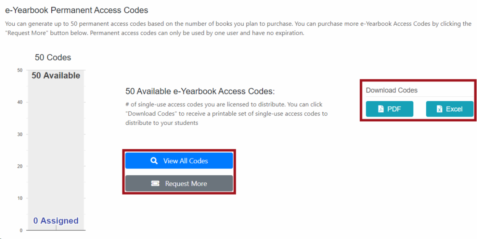Select the "0 Assigned" chart label
The width and height of the screenshot is (477, 239).
[x=56, y=221]
